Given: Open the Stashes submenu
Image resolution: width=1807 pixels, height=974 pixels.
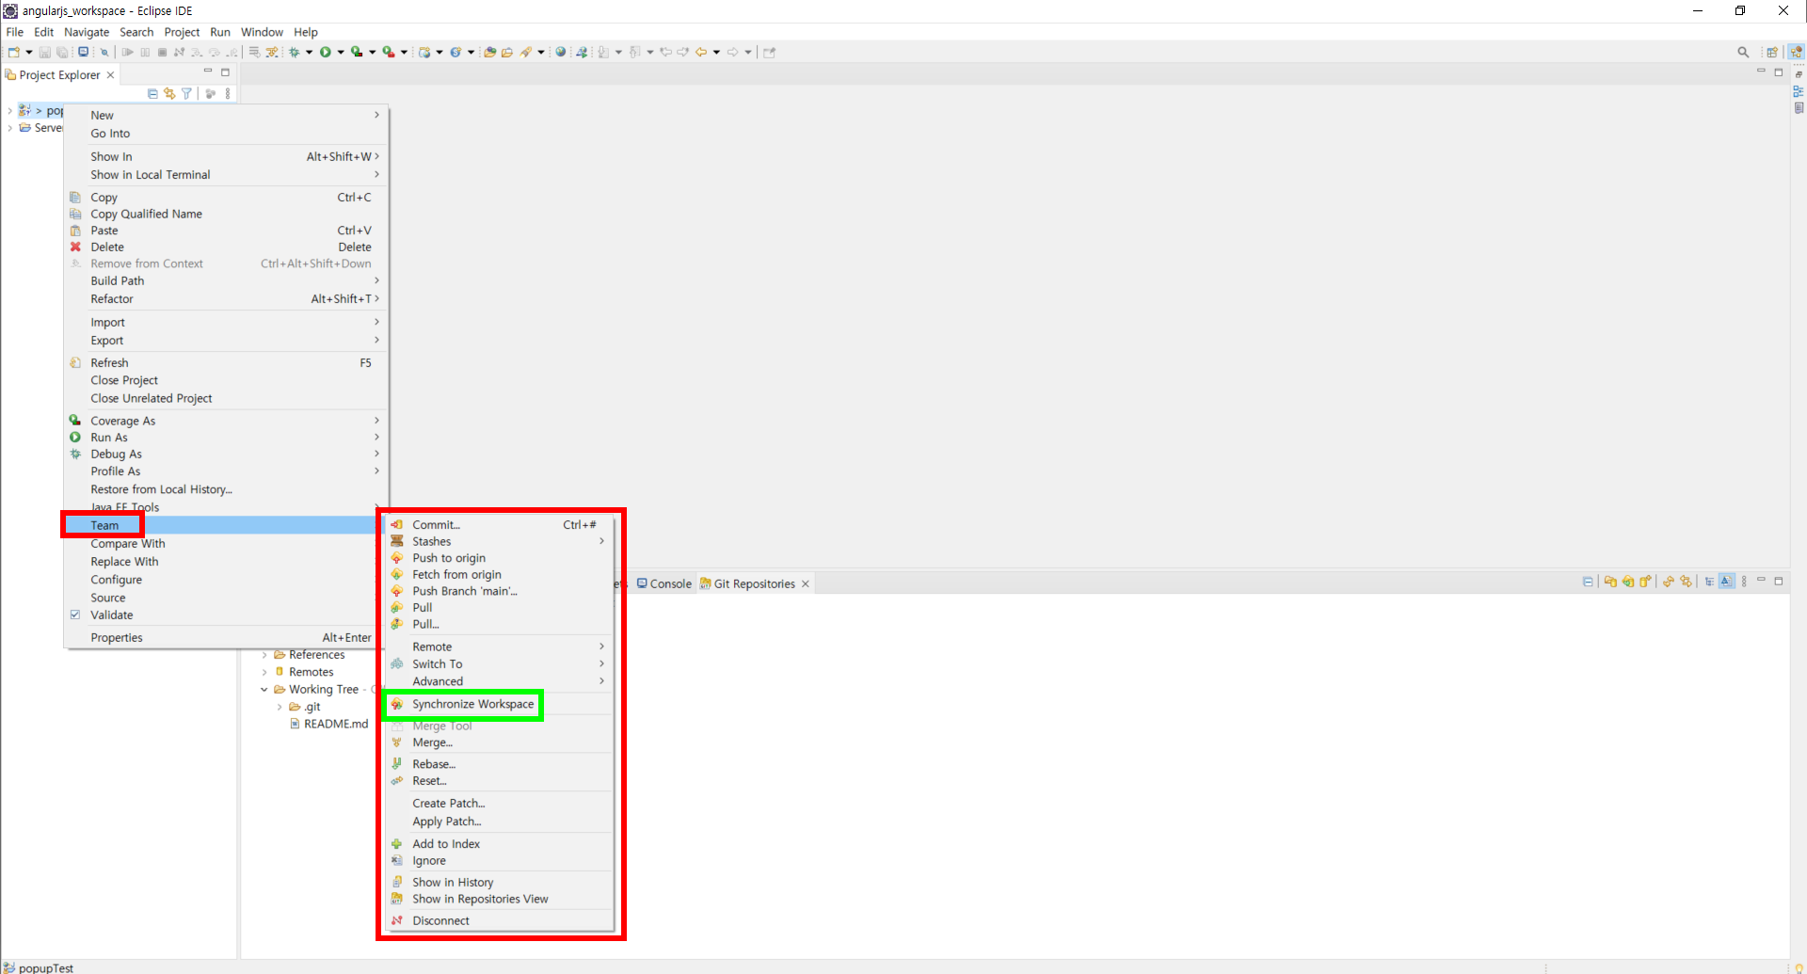Looking at the screenshot, I should (x=500, y=541).
